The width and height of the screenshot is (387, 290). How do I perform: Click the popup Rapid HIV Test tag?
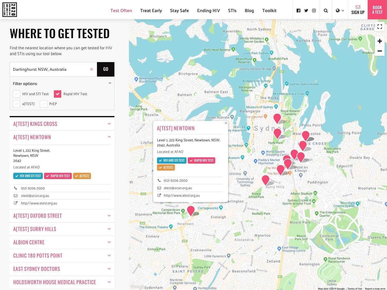(202, 160)
